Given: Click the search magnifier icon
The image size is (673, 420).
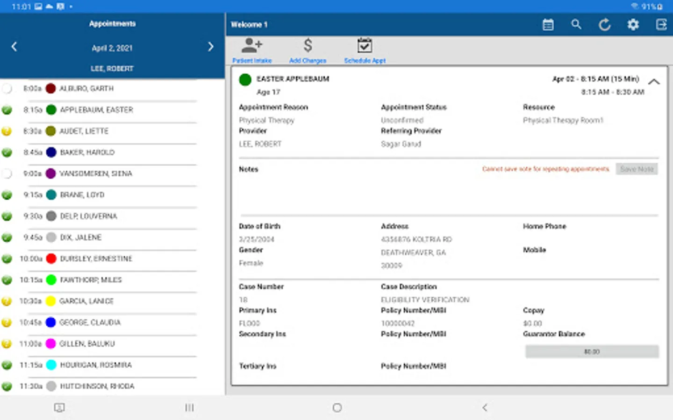Looking at the screenshot, I should click(x=576, y=25).
